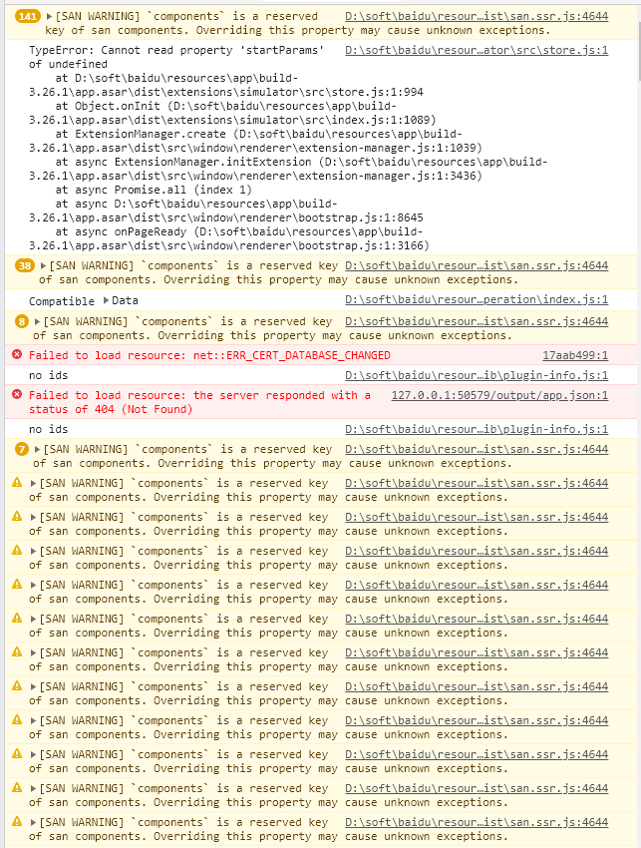Click the red error icon beside 404 message

click(x=17, y=394)
